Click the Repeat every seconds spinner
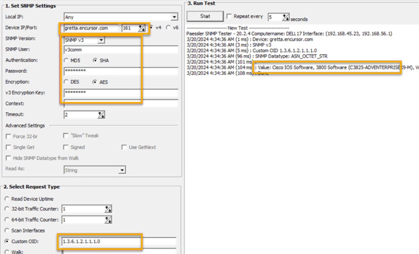The height and width of the screenshot is (254, 419). pos(286,17)
